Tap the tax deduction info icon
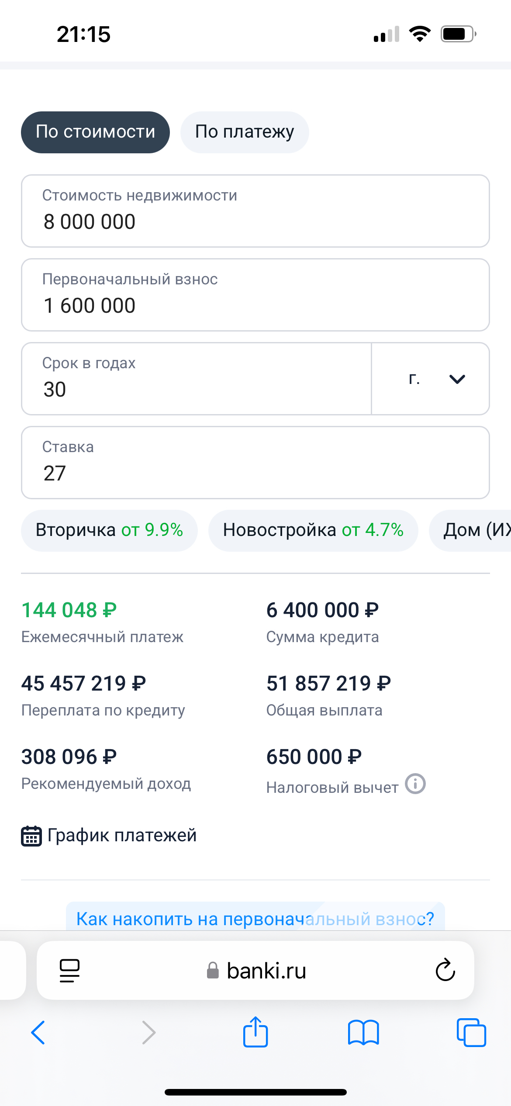Viewport: 511px width, 1106px height. tap(415, 784)
